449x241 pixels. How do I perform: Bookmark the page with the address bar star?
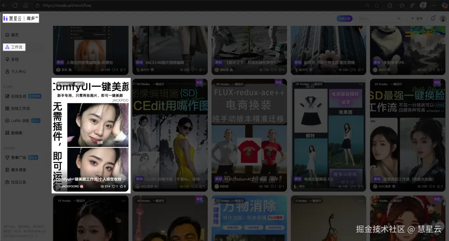tap(377, 5)
